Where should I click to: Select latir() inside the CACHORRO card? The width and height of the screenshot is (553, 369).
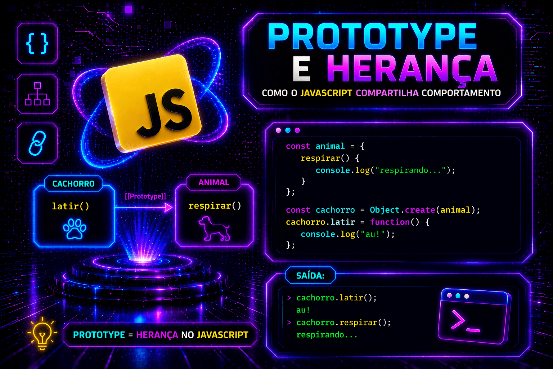71,206
